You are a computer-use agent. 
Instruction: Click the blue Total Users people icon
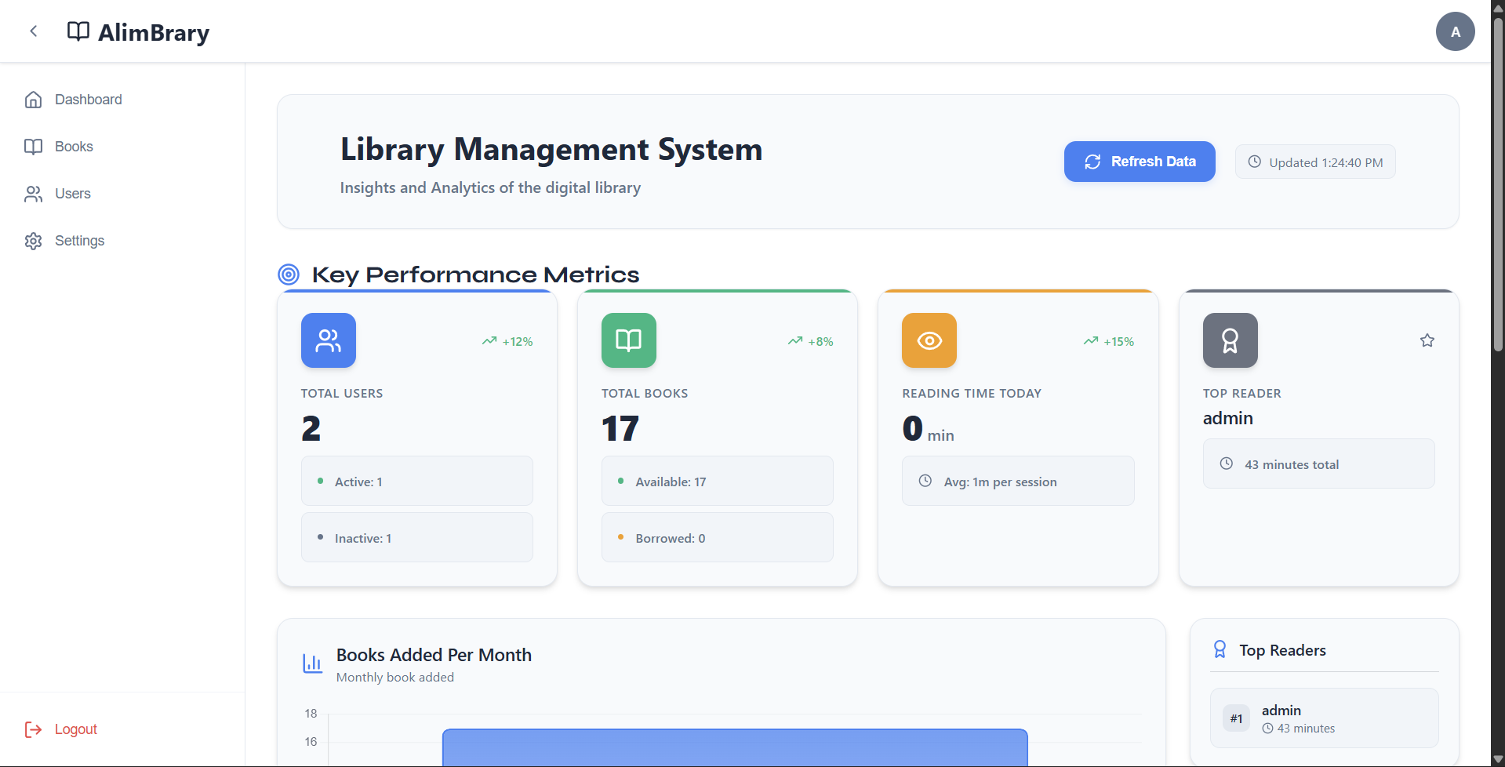[328, 340]
